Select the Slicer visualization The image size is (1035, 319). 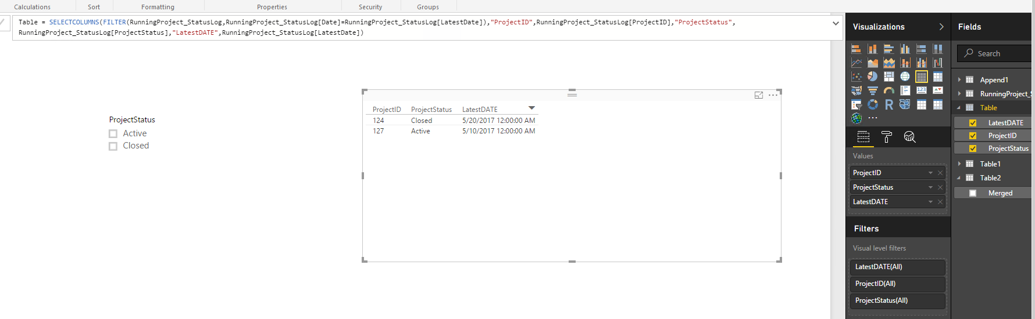click(x=856, y=104)
